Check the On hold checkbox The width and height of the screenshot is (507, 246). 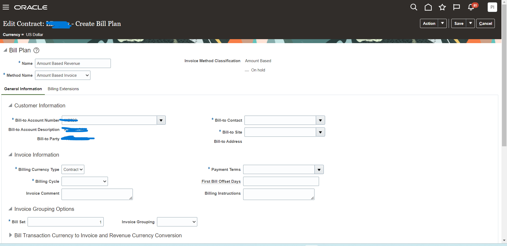pyautogui.click(x=247, y=70)
